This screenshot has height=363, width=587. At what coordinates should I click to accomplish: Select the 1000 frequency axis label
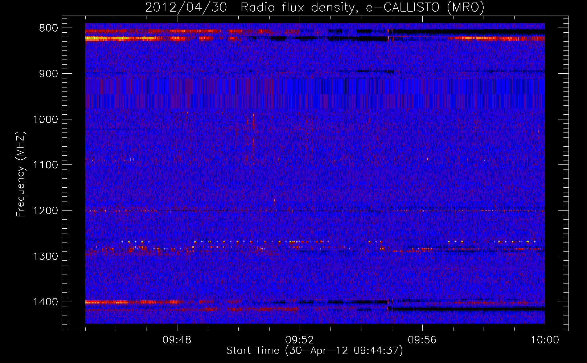[45, 119]
